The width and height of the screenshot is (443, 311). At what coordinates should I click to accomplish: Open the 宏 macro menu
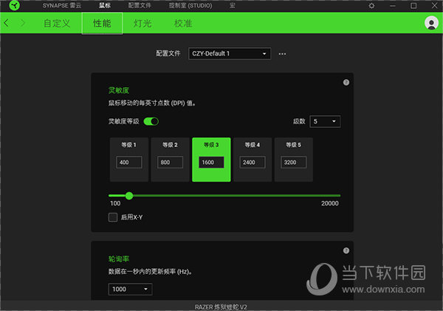[x=233, y=6]
